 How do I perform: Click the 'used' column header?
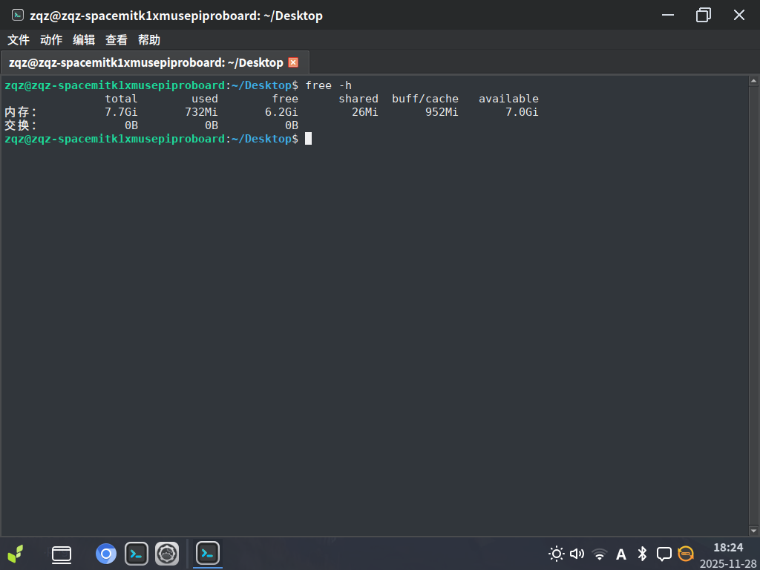pos(205,99)
